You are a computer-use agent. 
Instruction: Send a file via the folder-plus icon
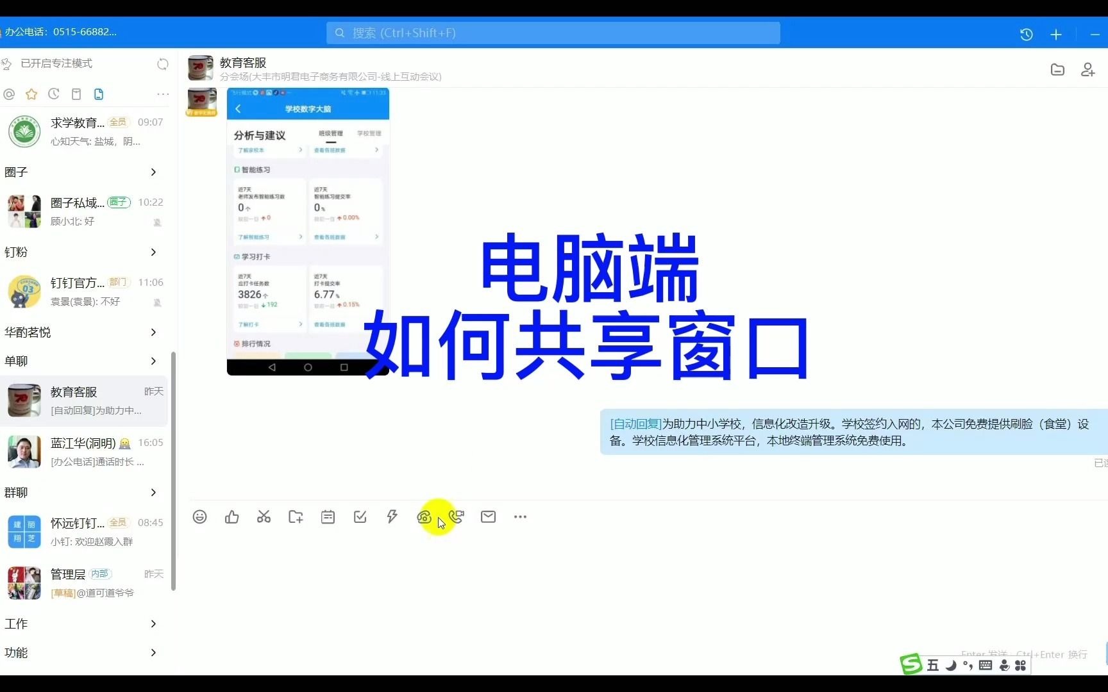[296, 516]
